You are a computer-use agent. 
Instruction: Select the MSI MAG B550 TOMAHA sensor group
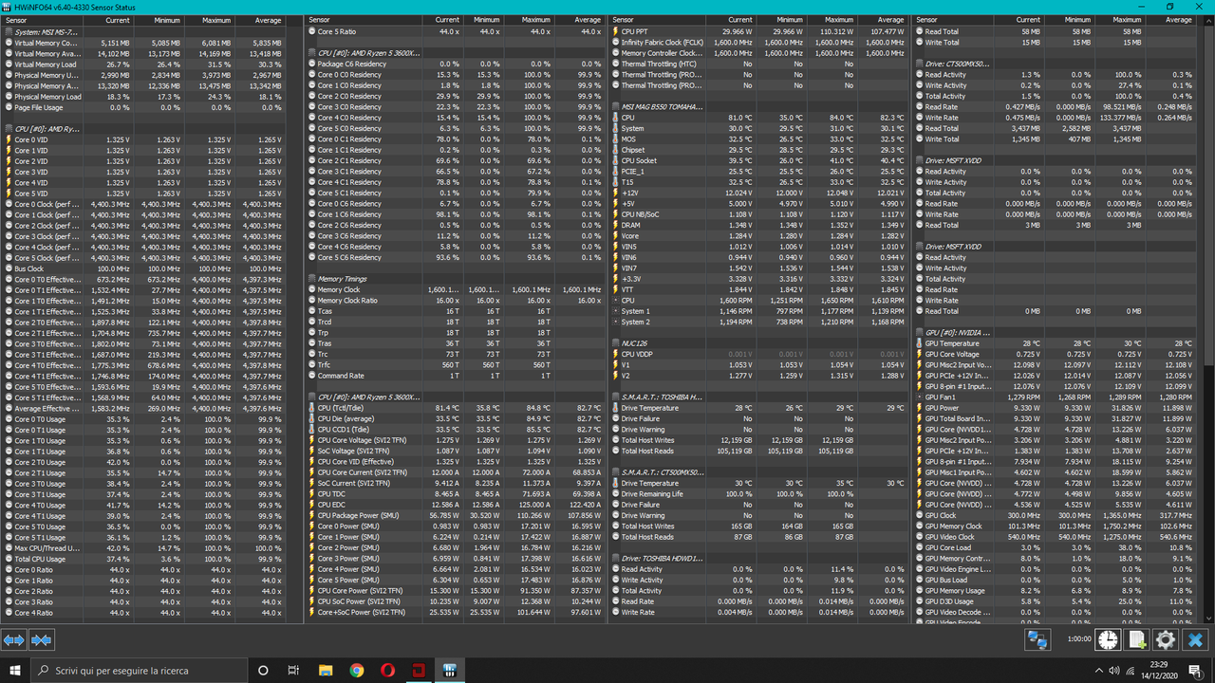point(758,107)
